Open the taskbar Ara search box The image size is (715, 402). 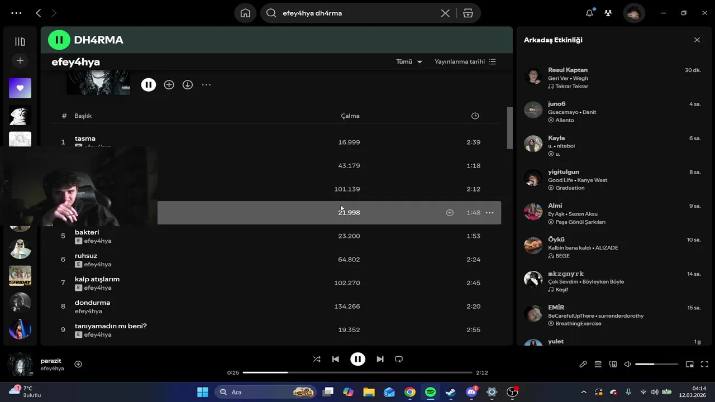(266, 392)
